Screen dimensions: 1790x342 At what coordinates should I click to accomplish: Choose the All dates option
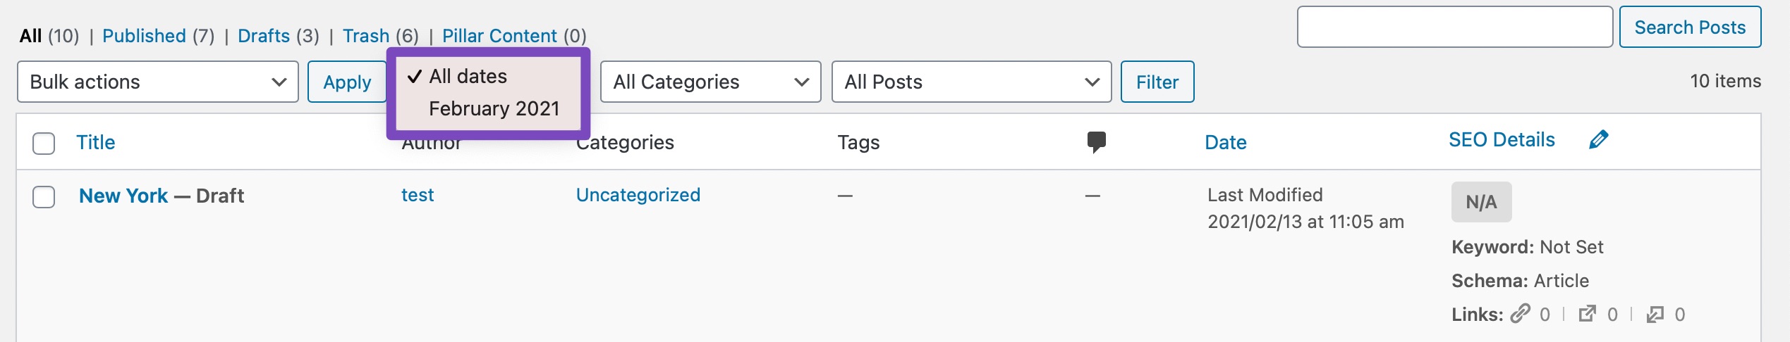(x=468, y=76)
